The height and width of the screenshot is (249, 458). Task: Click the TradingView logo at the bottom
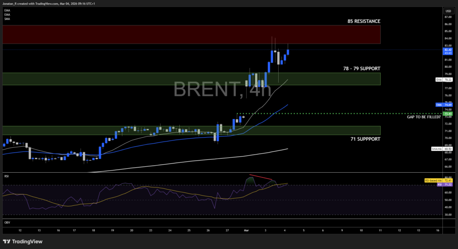pos(23,241)
